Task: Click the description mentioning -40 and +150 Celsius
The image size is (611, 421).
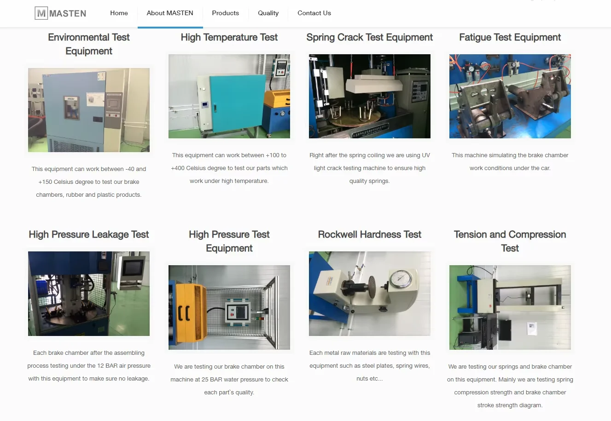Action: (89, 182)
